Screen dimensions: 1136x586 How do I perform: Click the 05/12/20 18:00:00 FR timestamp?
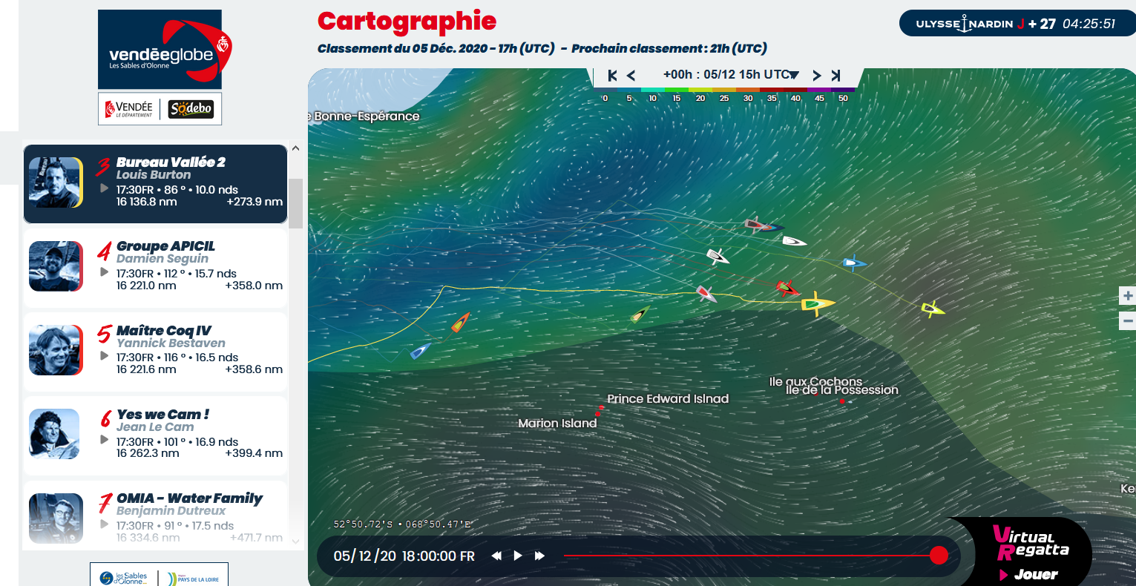pyautogui.click(x=404, y=556)
